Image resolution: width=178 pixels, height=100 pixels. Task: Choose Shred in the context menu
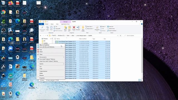click(x=51, y=52)
